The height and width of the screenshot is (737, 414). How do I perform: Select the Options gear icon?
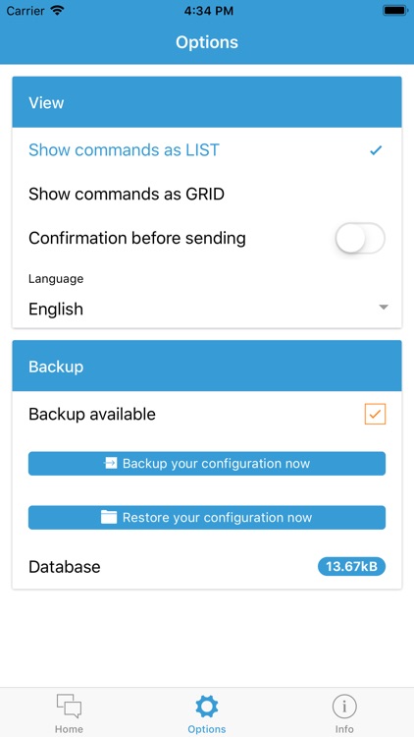pyautogui.click(x=207, y=707)
